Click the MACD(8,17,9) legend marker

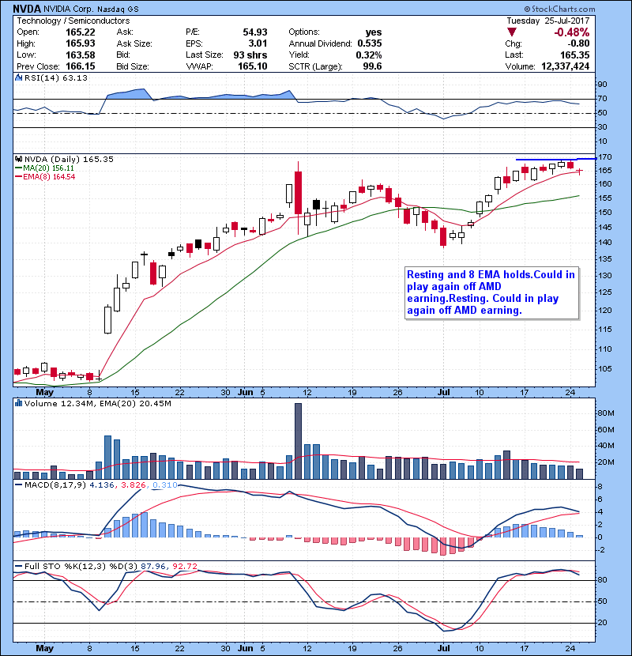coord(17,484)
